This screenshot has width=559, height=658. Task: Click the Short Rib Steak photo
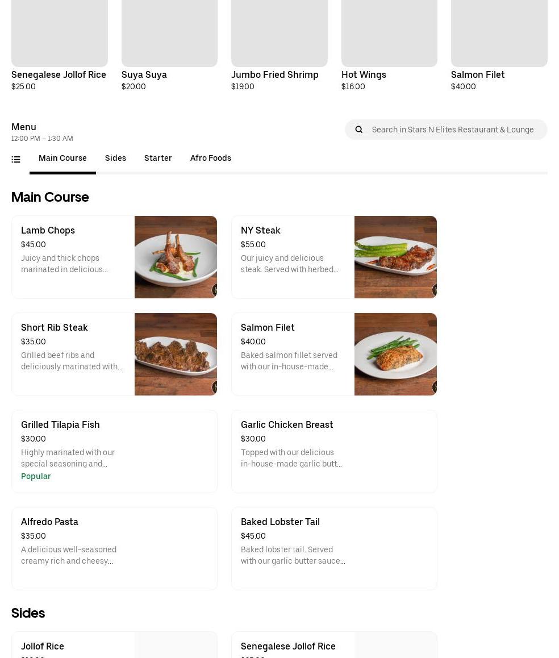tap(176, 354)
